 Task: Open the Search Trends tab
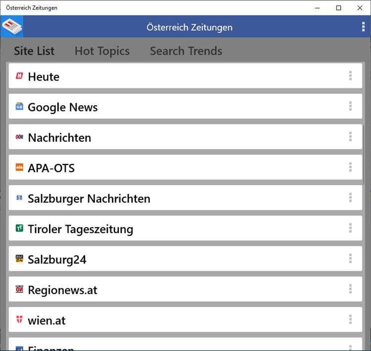click(186, 51)
